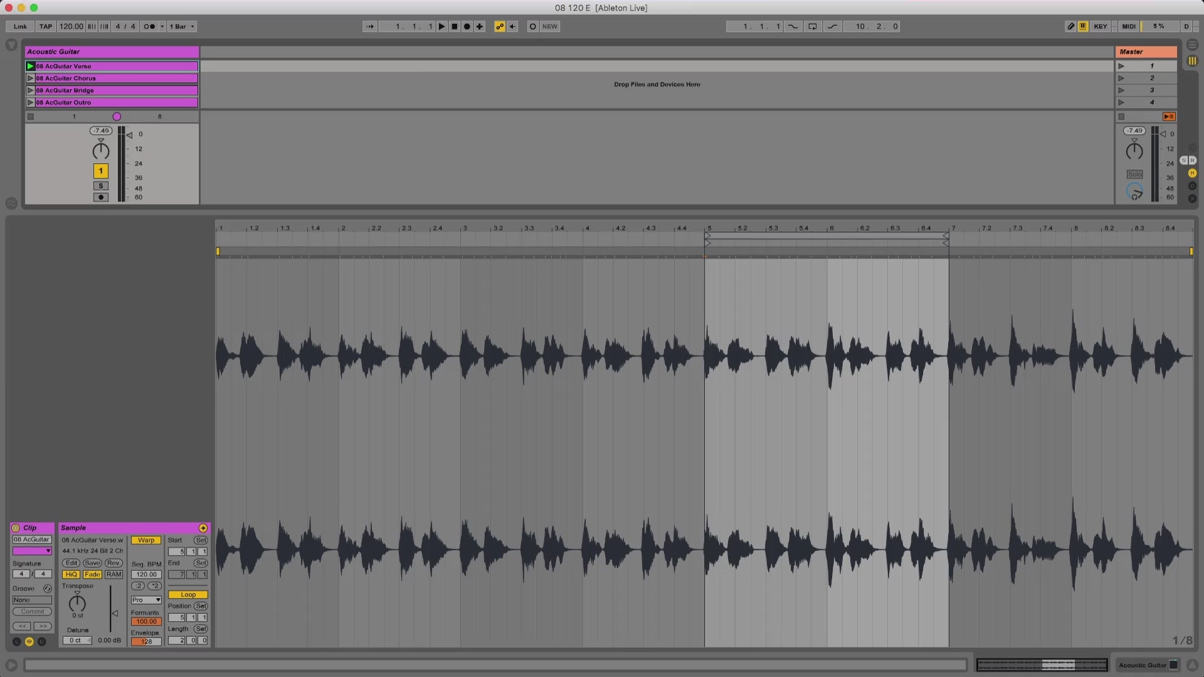1204x677 pixels.
Task: Toggle the KEY map mode switch
Action: (1100, 26)
